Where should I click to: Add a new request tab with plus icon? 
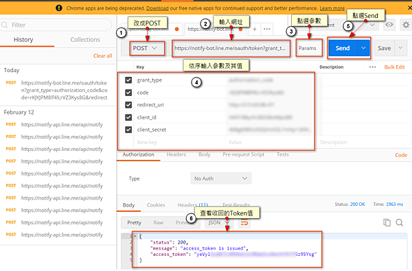[254, 29]
